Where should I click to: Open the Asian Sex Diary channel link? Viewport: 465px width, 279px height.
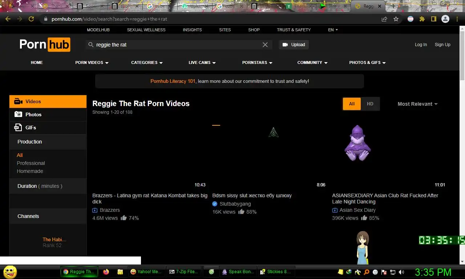pyautogui.click(x=357, y=210)
